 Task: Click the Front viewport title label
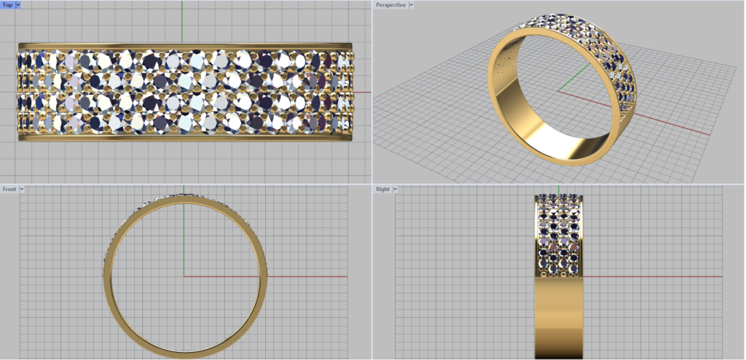(x=9, y=189)
